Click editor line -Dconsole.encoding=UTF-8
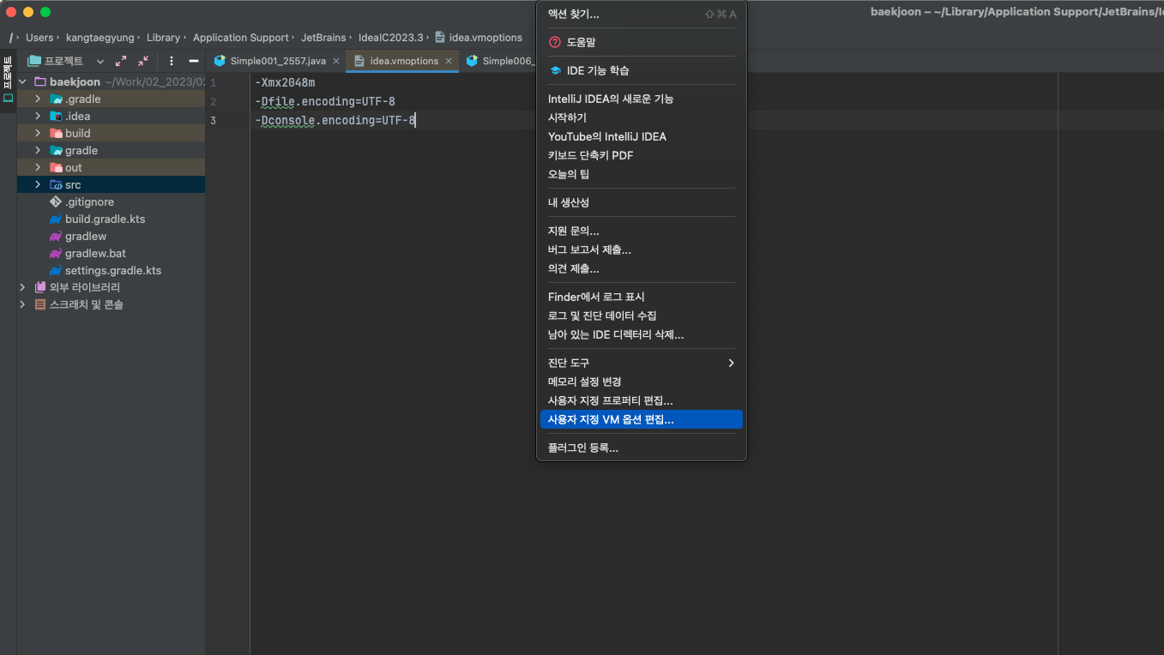The height and width of the screenshot is (655, 1164). coord(335,120)
